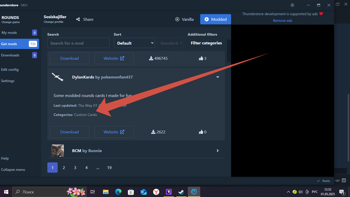Viewport: 350px width, 197px height.
Task: Open the taskbar clock and calendar
Action: pos(328,192)
